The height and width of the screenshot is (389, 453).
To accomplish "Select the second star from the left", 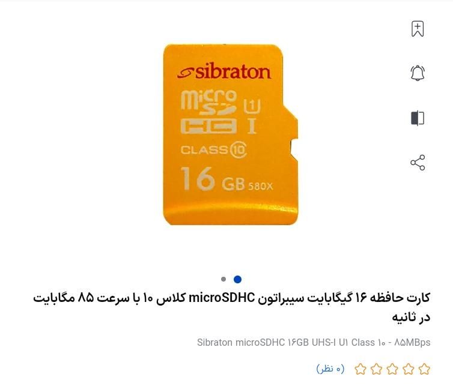I will click(x=377, y=369).
